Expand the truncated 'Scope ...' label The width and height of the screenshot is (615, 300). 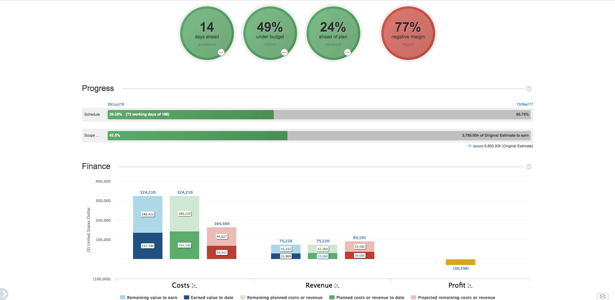pyautogui.click(x=92, y=135)
